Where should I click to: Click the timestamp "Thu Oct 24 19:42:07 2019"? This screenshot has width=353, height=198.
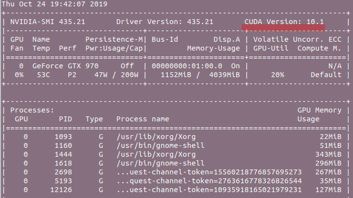[x=54, y=4]
